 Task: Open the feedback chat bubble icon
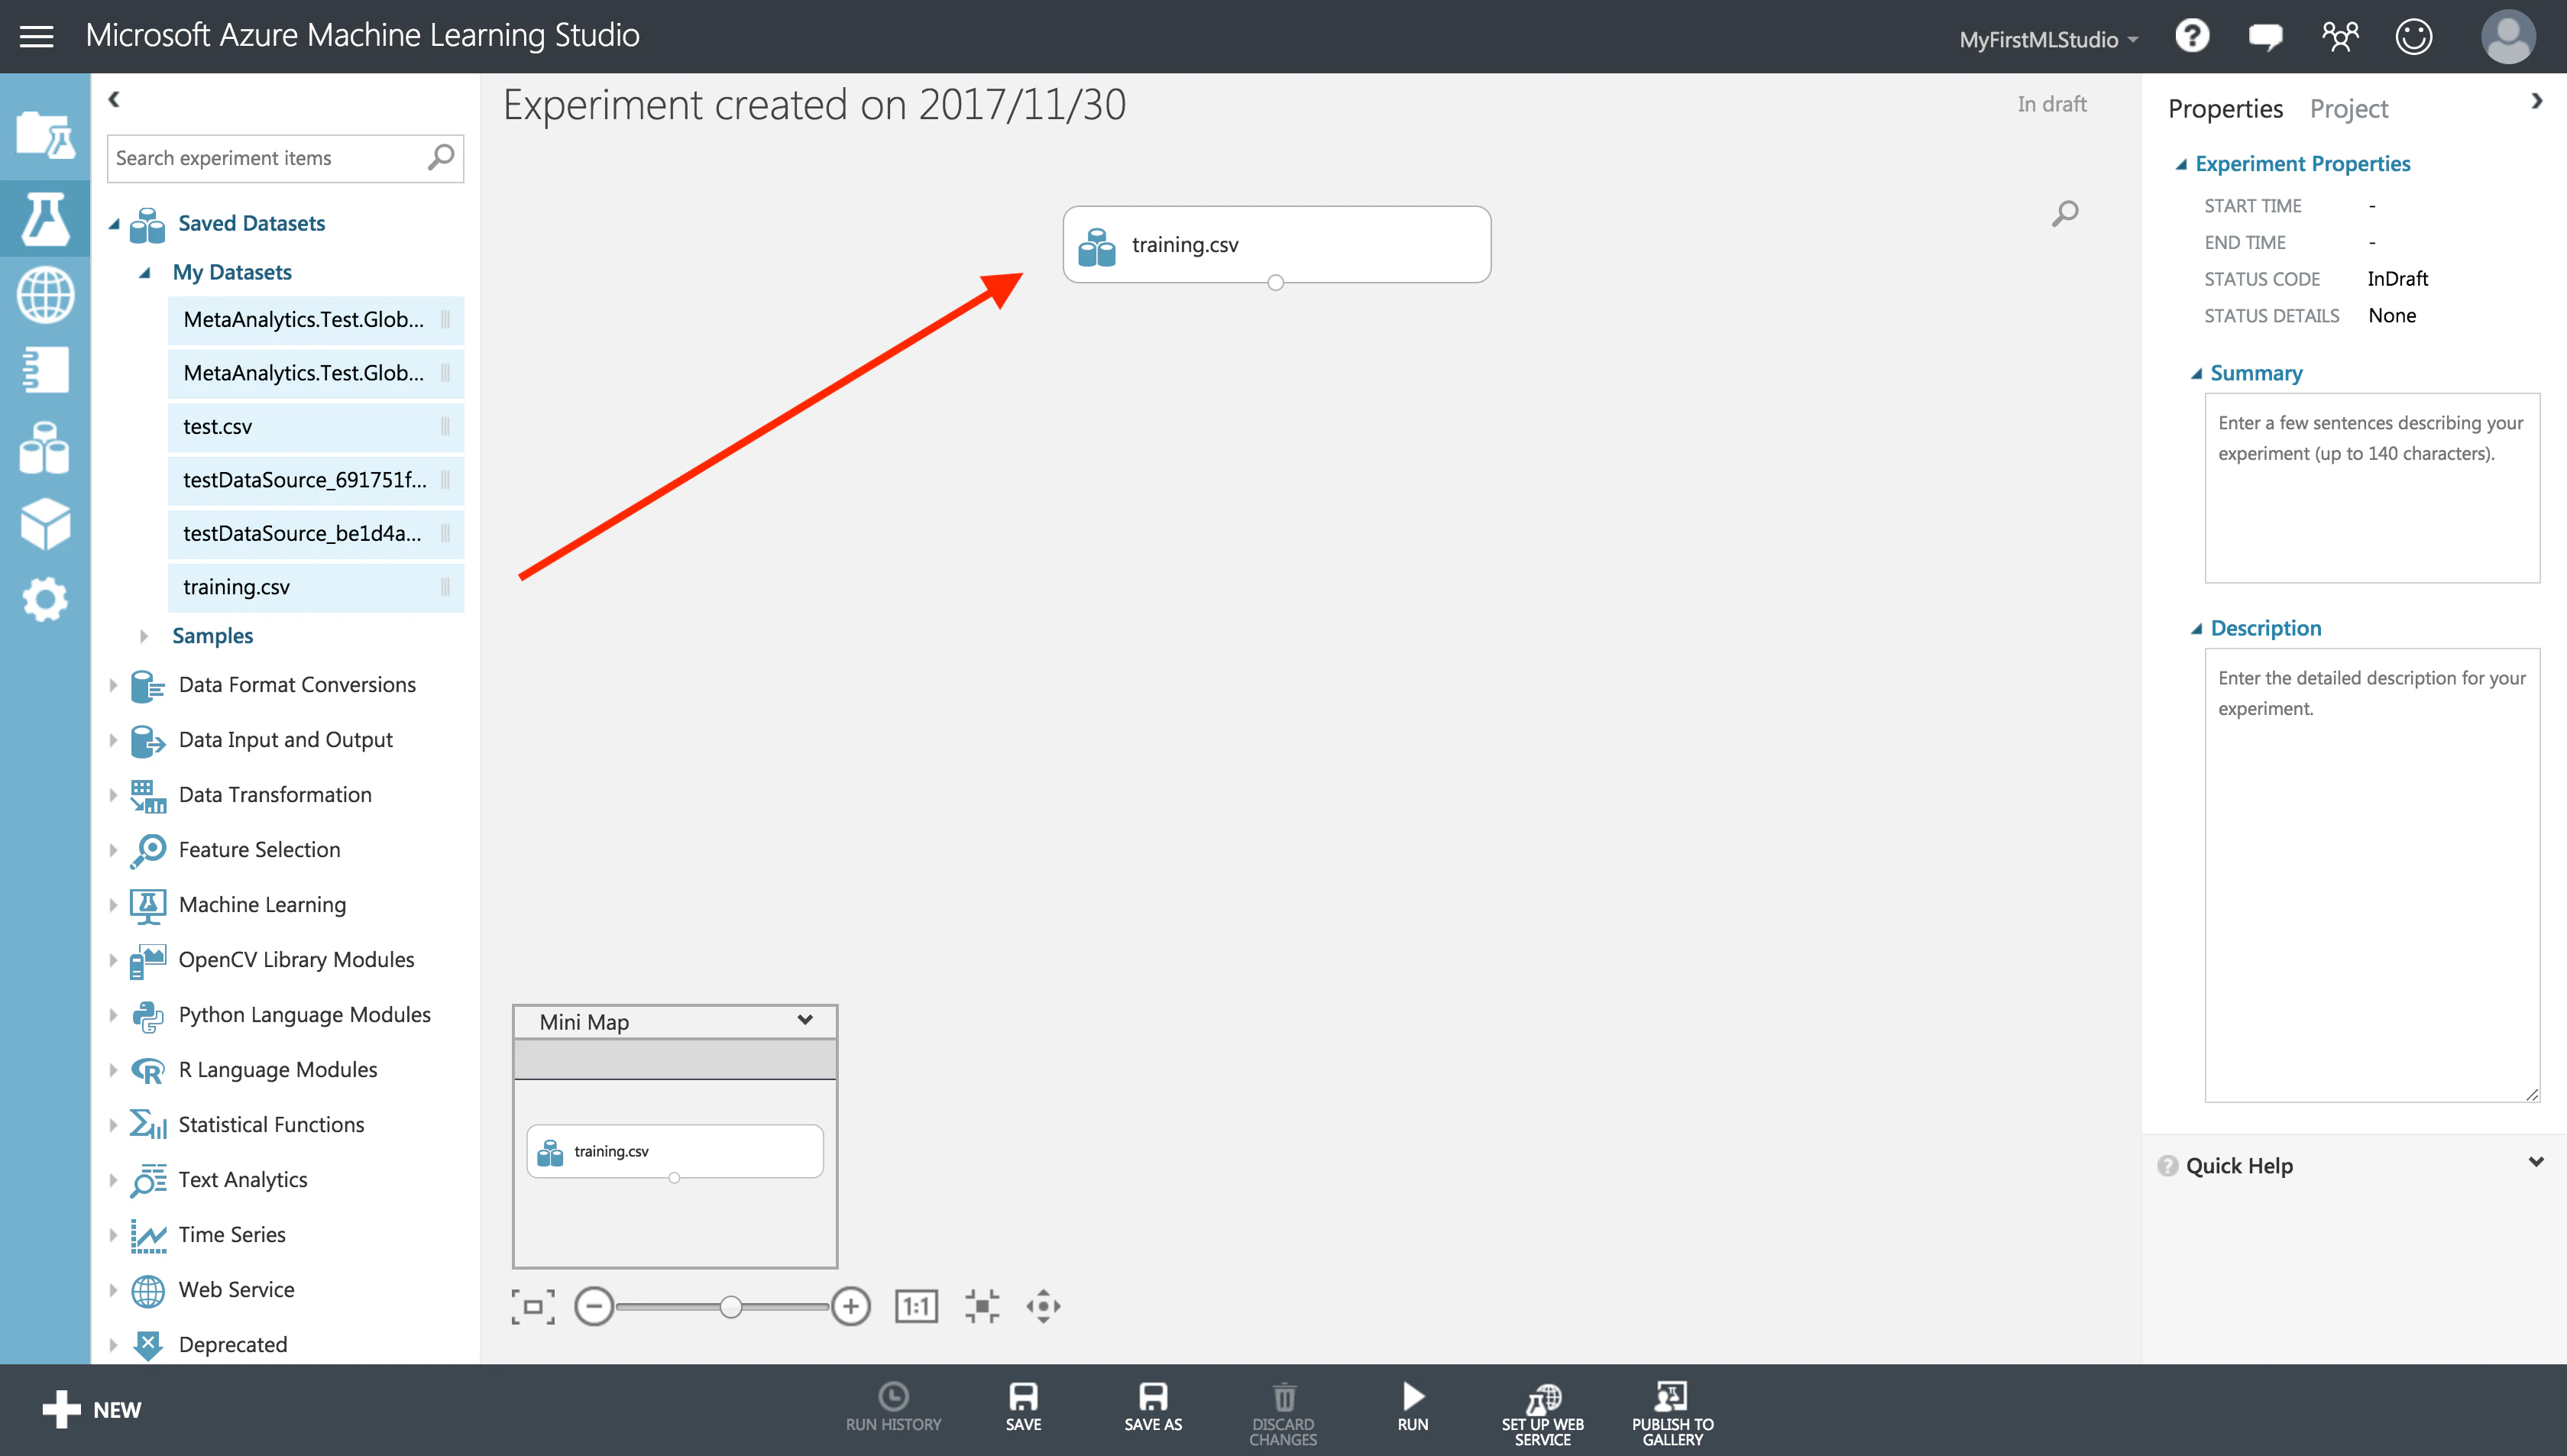point(2265,38)
